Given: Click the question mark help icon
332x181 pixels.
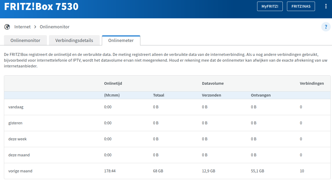Looking at the screenshot, I should click(326, 27).
